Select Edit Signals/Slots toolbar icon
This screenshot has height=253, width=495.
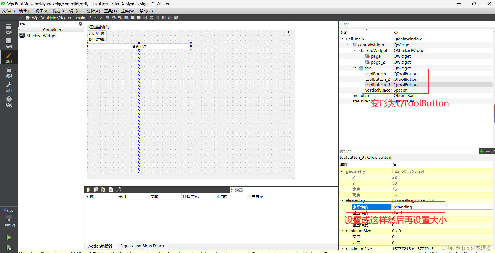tap(114, 18)
